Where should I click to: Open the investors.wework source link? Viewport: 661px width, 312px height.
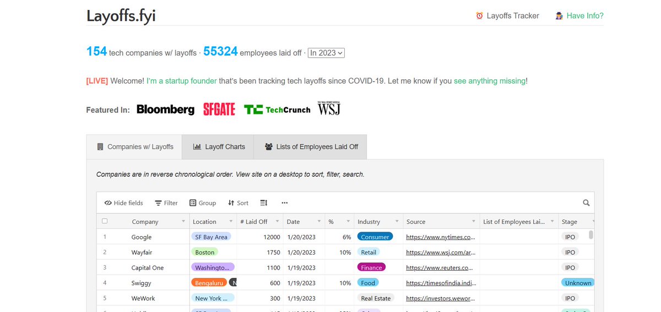pos(440,299)
